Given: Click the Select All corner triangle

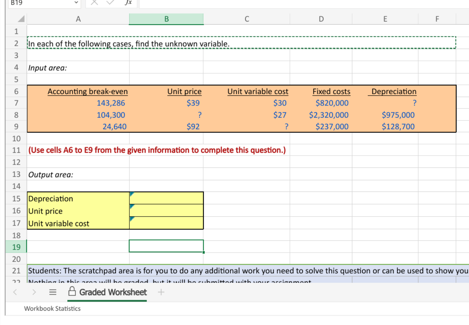Looking at the screenshot, I should [x=21, y=19].
